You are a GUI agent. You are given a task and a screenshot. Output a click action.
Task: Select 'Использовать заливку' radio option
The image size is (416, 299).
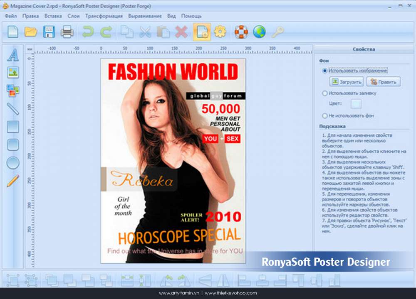coord(325,93)
